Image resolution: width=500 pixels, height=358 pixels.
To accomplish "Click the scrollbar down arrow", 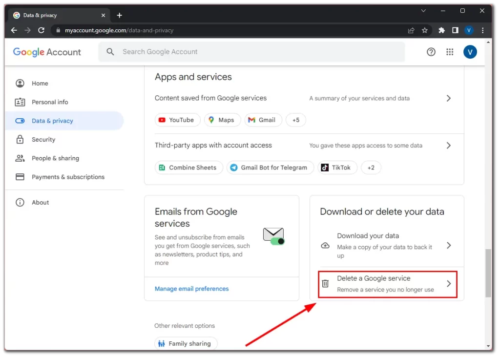I will 488,346.
